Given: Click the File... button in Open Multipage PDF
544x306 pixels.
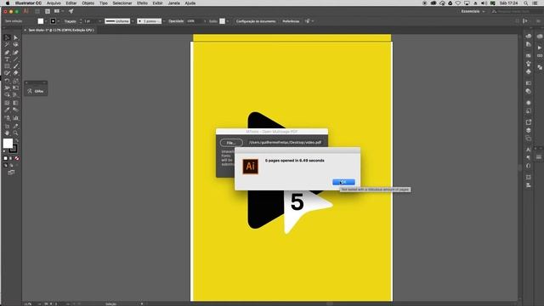Looking at the screenshot, I should coord(231,143).
